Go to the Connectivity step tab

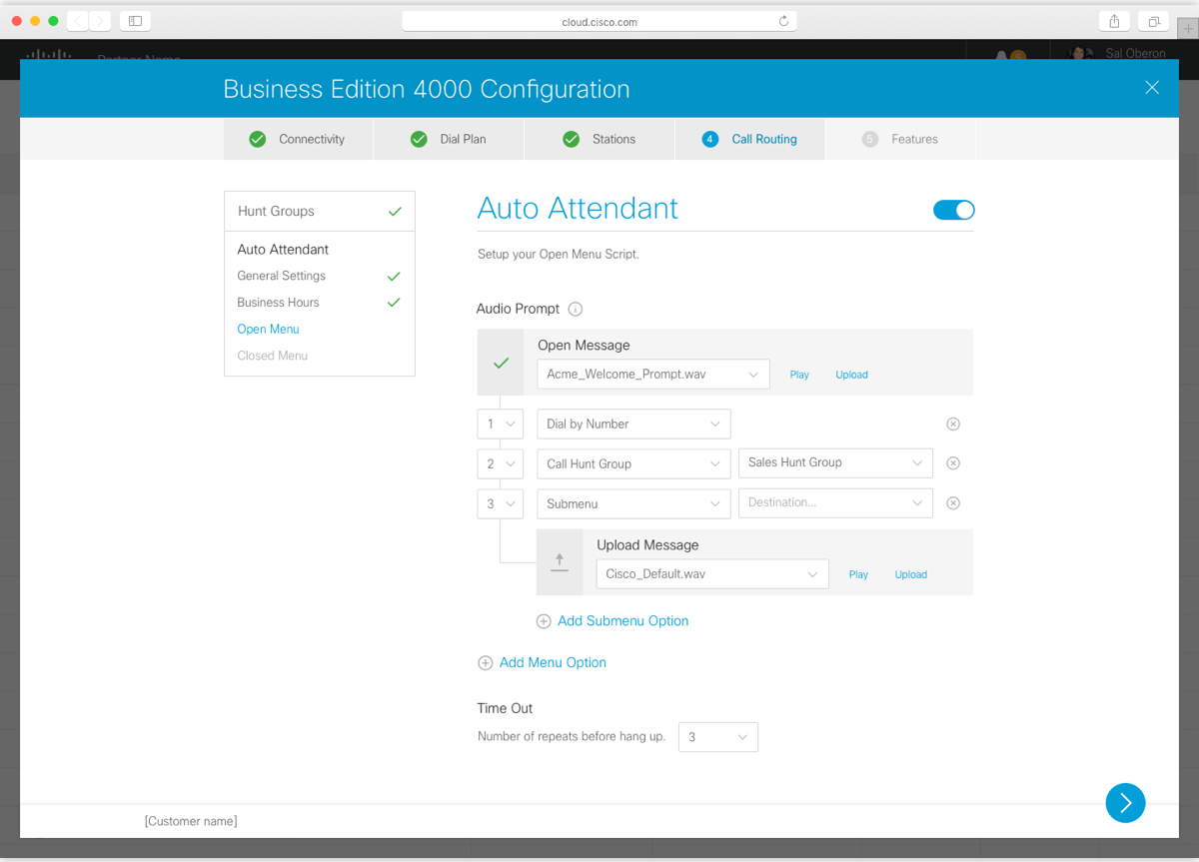click(298, 139)
